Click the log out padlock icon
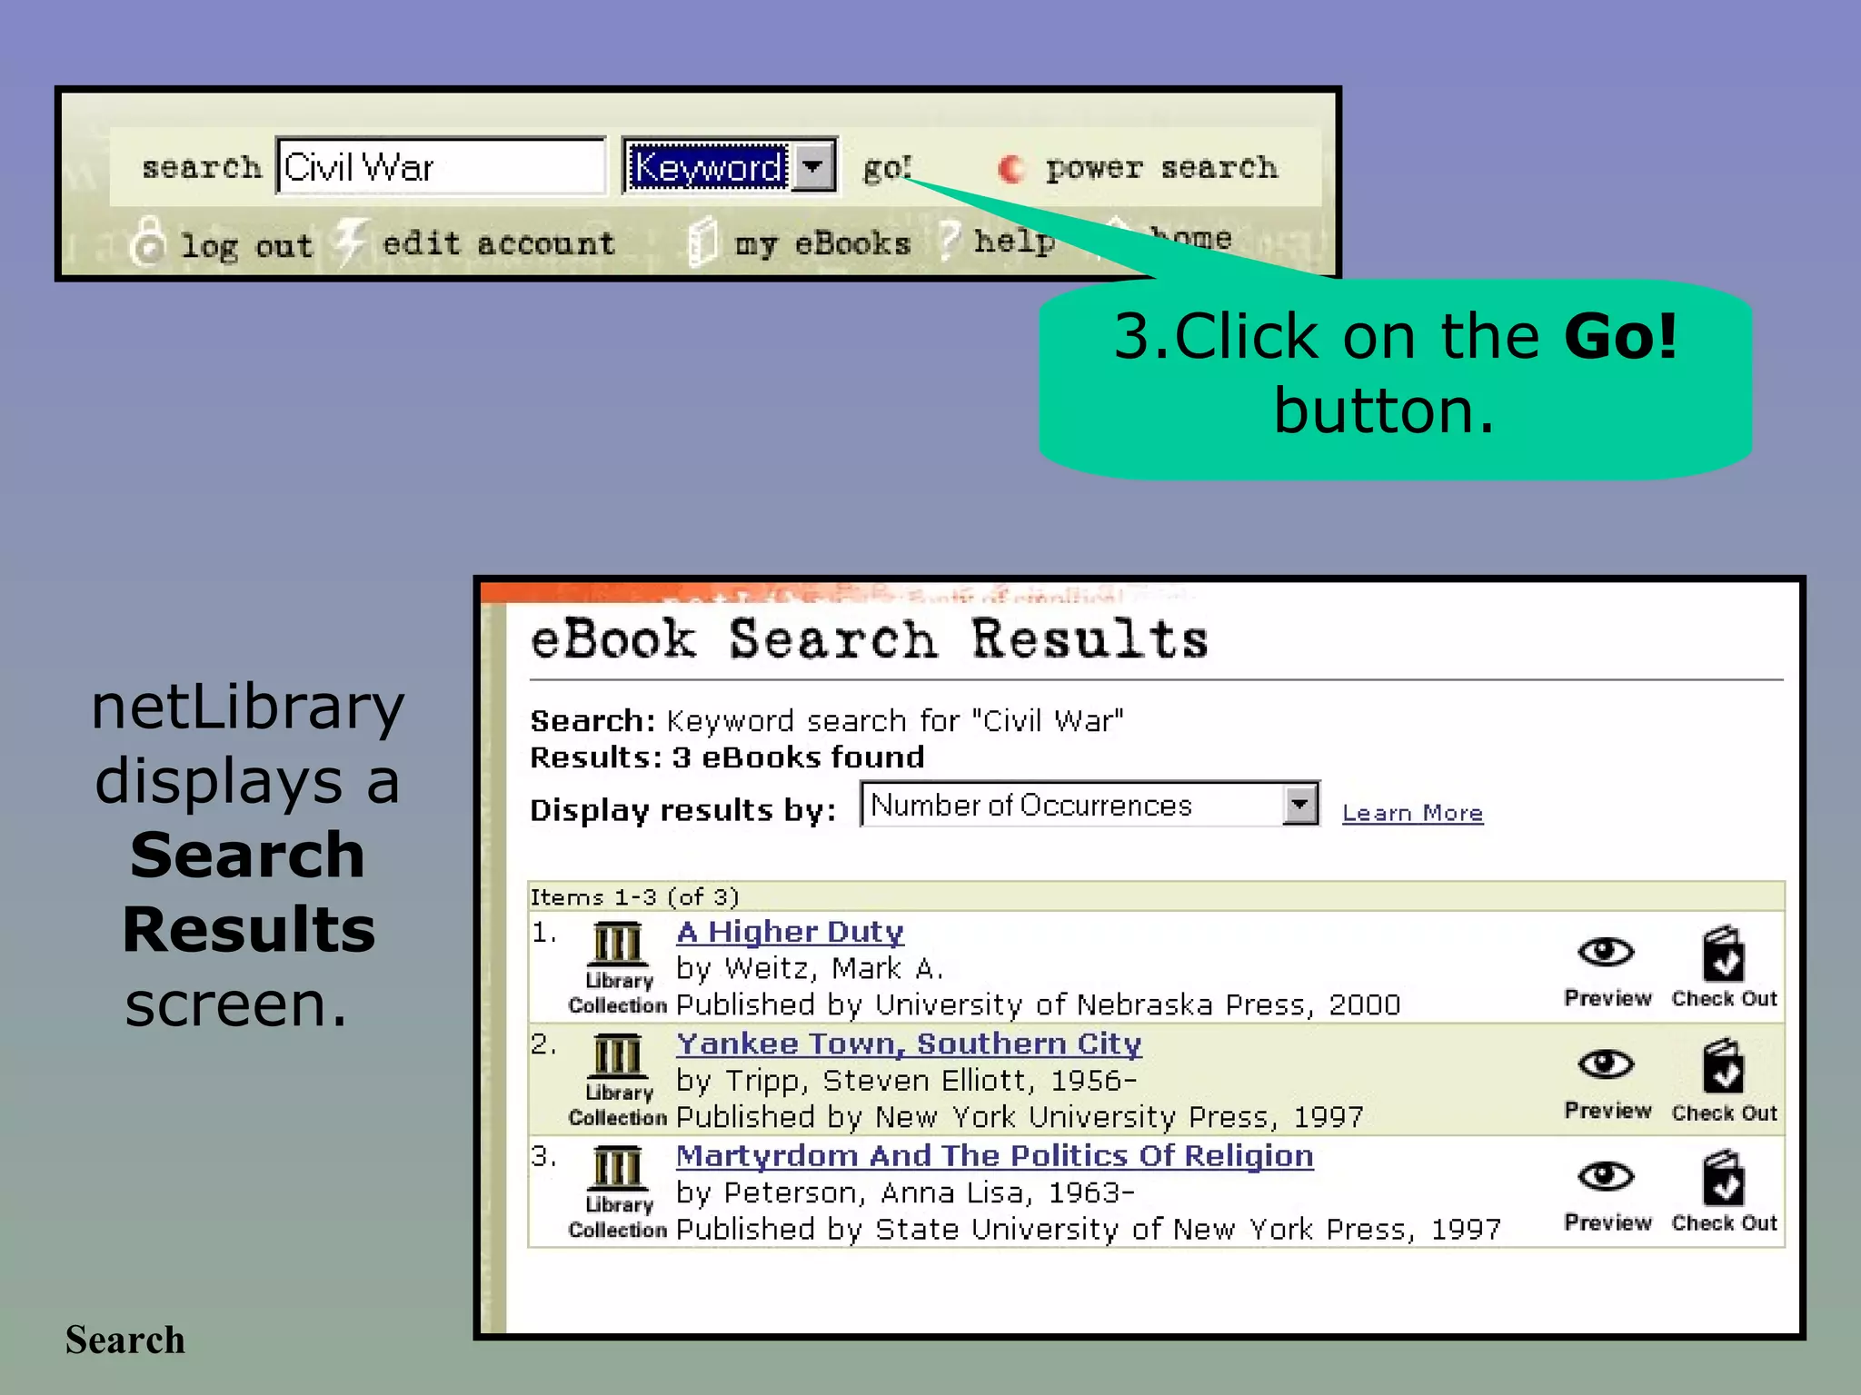This screenshot has height=1395, width=1861. [x=148, y=242]
